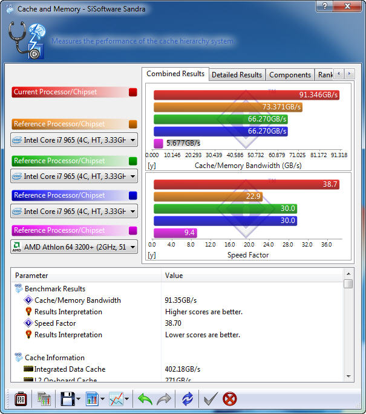The image size is (366, 414).
Task: Click the Benchmark Results group icon
Action: click(x=19, y=288)
